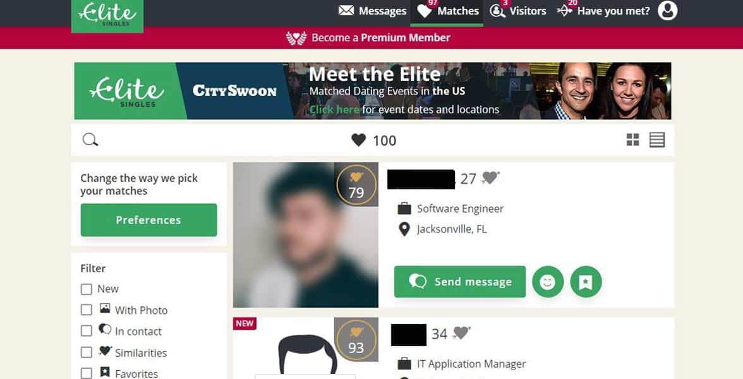Switch to grid view layout icon

coord(632,140)
